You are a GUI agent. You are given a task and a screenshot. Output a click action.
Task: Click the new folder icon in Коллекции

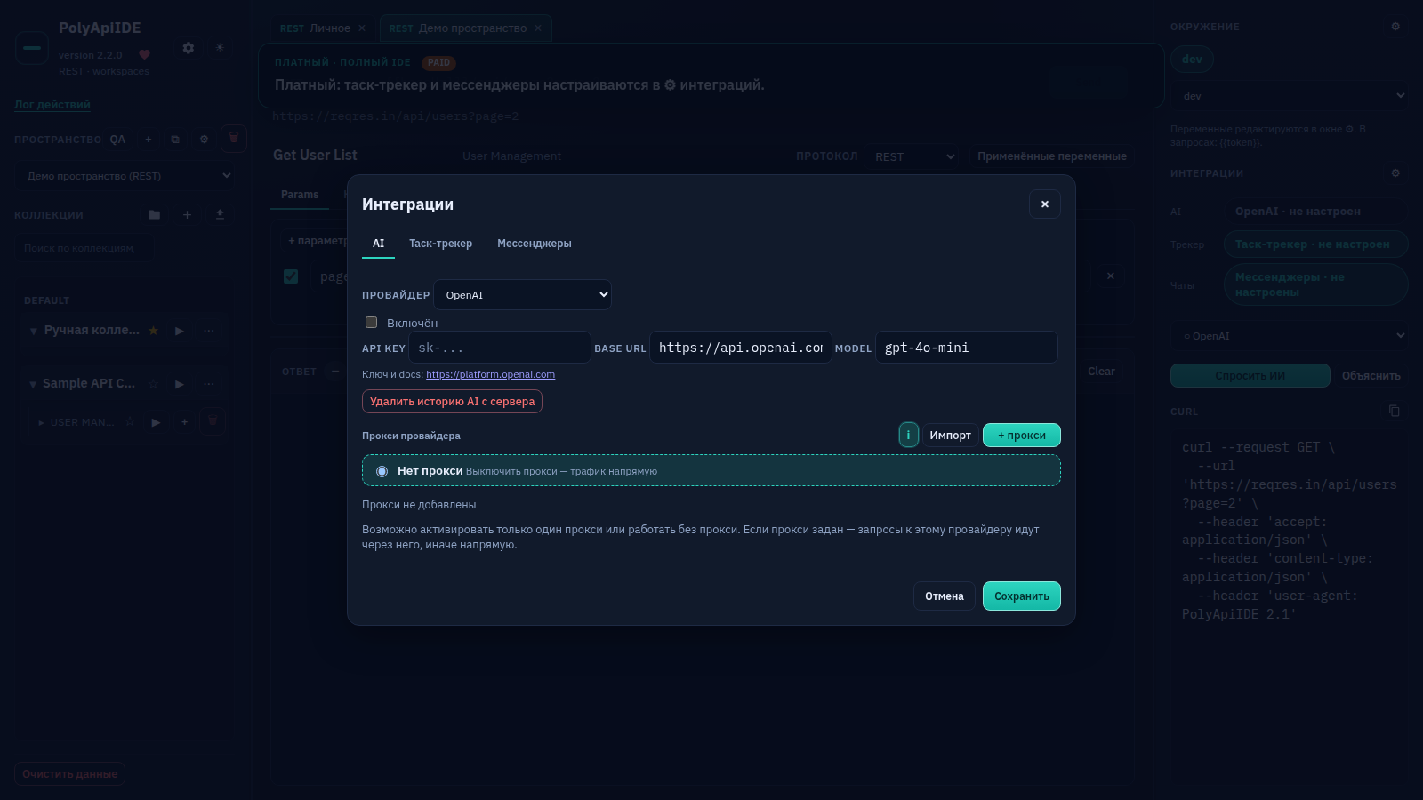click(x=155, y=214)
